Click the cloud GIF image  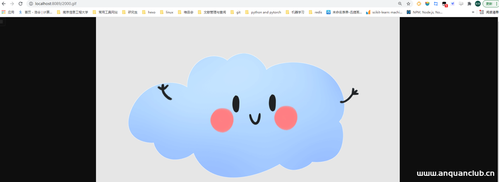point(248,100)
